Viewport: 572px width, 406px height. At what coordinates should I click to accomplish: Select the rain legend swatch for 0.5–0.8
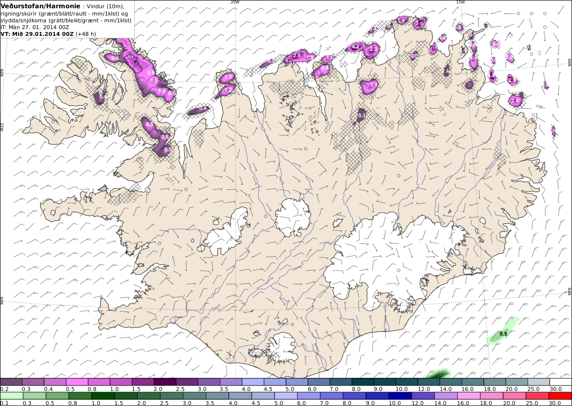coord(57,396)
